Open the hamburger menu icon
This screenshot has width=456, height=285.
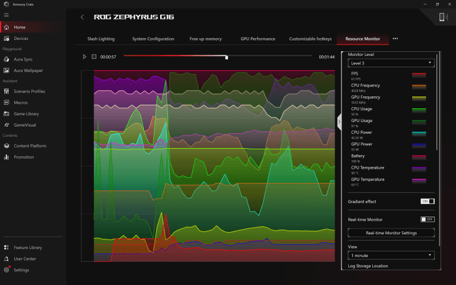(6, 15)
